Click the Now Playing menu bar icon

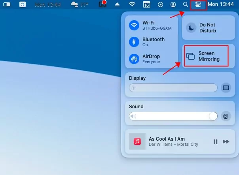point(160,5)
